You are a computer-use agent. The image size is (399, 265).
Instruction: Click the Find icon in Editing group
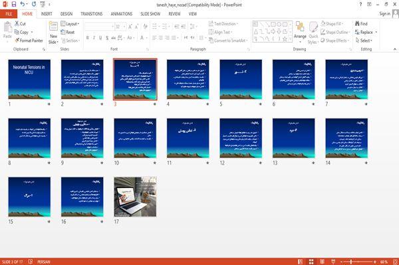[361, 24]
